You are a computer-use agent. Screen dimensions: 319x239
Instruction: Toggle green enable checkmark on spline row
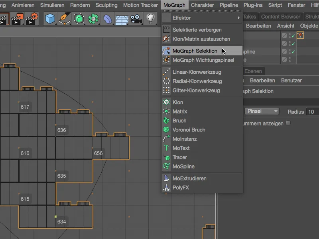293,52
